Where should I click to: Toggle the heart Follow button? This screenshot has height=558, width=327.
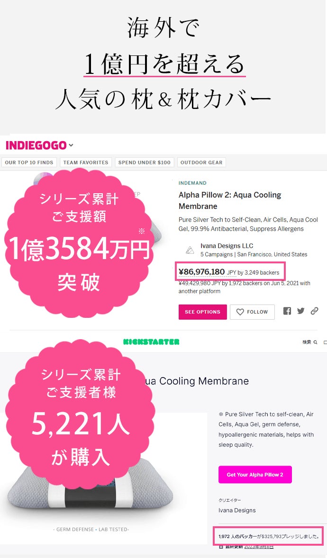pyautogui.click(x=252, y=312)
